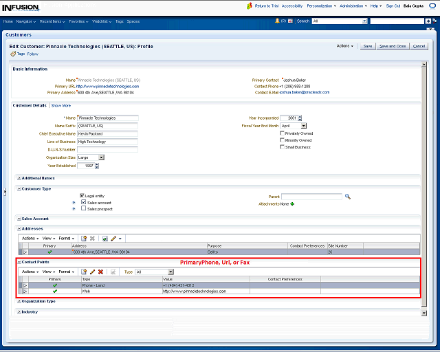Click the Parent field search magnifier icon
The height and width of the screenshot is (352, 440).
(x=348, y=197)
